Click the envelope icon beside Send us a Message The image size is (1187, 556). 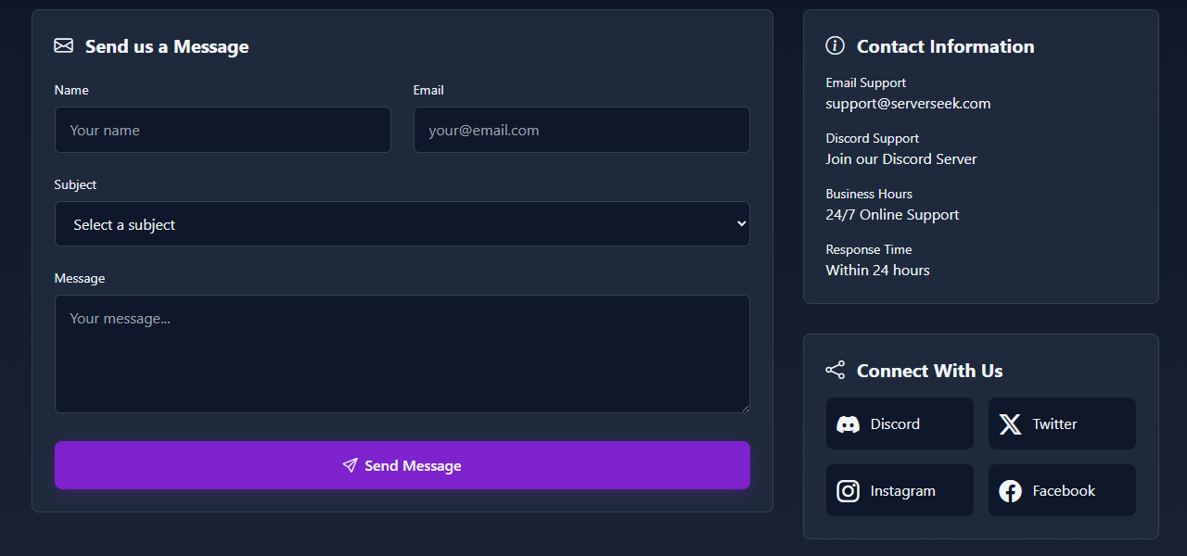[63, 45]
